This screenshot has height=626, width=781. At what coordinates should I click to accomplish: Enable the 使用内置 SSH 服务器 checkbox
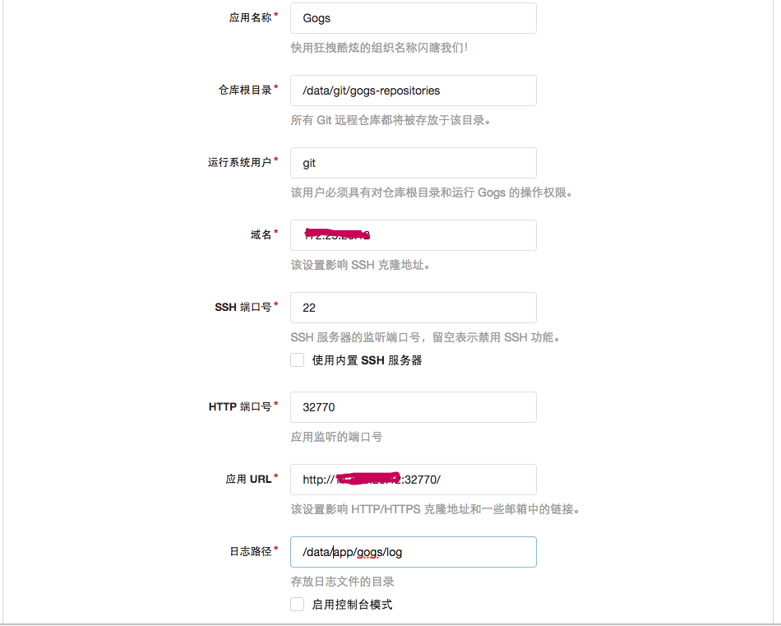click(298, 359)
